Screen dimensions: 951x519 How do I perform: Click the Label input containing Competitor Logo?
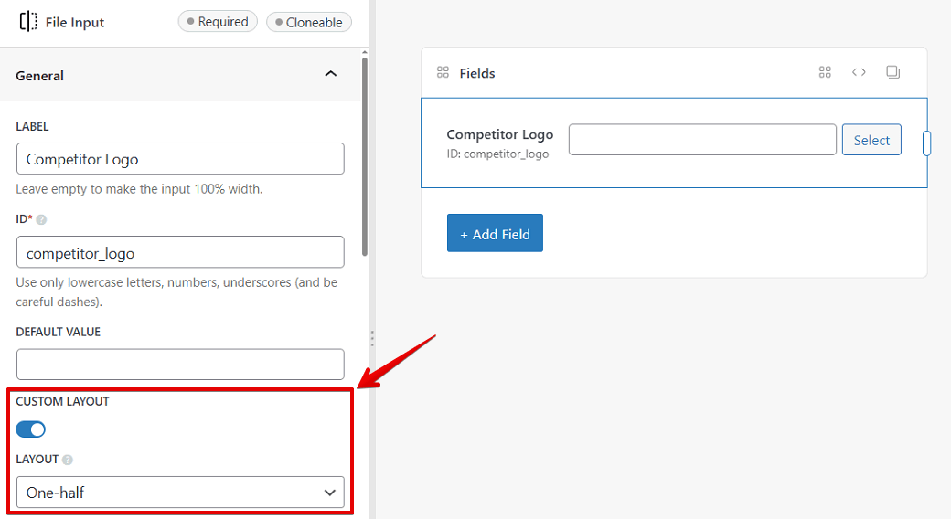180,159
